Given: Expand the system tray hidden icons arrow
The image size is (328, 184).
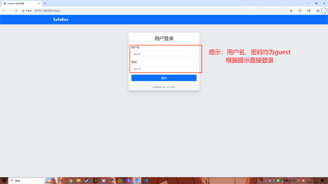Looking at the screenshot, I should click(262, 180).
